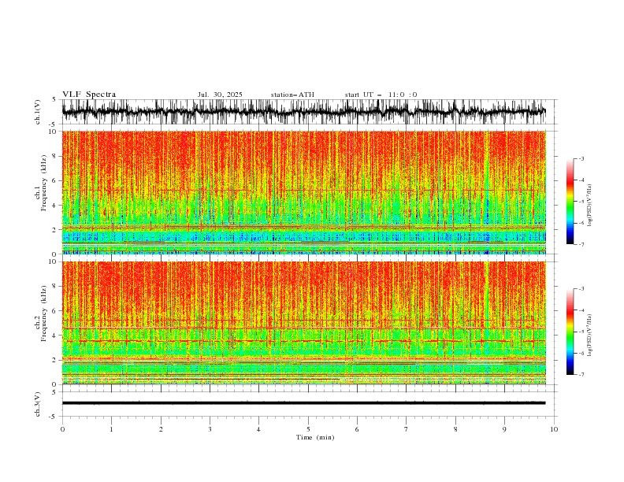The width and height of the screenshot is (624, 482).
Task: Click time axis tick label '7'
Action: pos(407,429)
